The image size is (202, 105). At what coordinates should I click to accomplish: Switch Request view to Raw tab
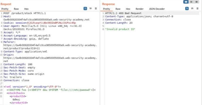[x=16, y=9]
